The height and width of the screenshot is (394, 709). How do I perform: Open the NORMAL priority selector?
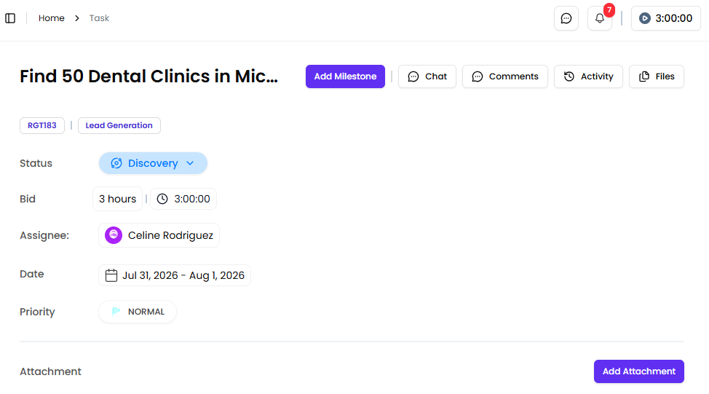(x=138, y=312)
